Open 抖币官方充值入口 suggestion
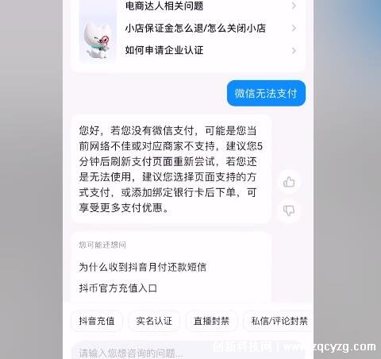381x359 pixels. click(x=118, y=288)
